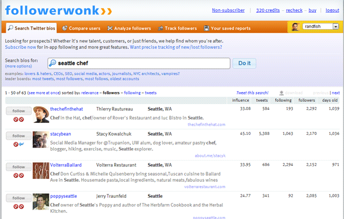Open thechefinthehat username link
This screenshot has height=219, width=344.
(67, 109)
